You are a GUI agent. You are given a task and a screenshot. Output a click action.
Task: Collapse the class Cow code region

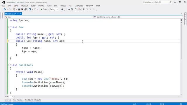(8, 27)
